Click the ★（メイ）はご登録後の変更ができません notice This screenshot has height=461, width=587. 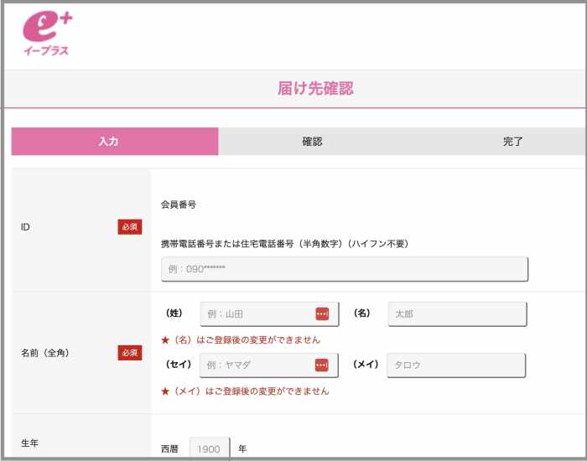(245, 391)
